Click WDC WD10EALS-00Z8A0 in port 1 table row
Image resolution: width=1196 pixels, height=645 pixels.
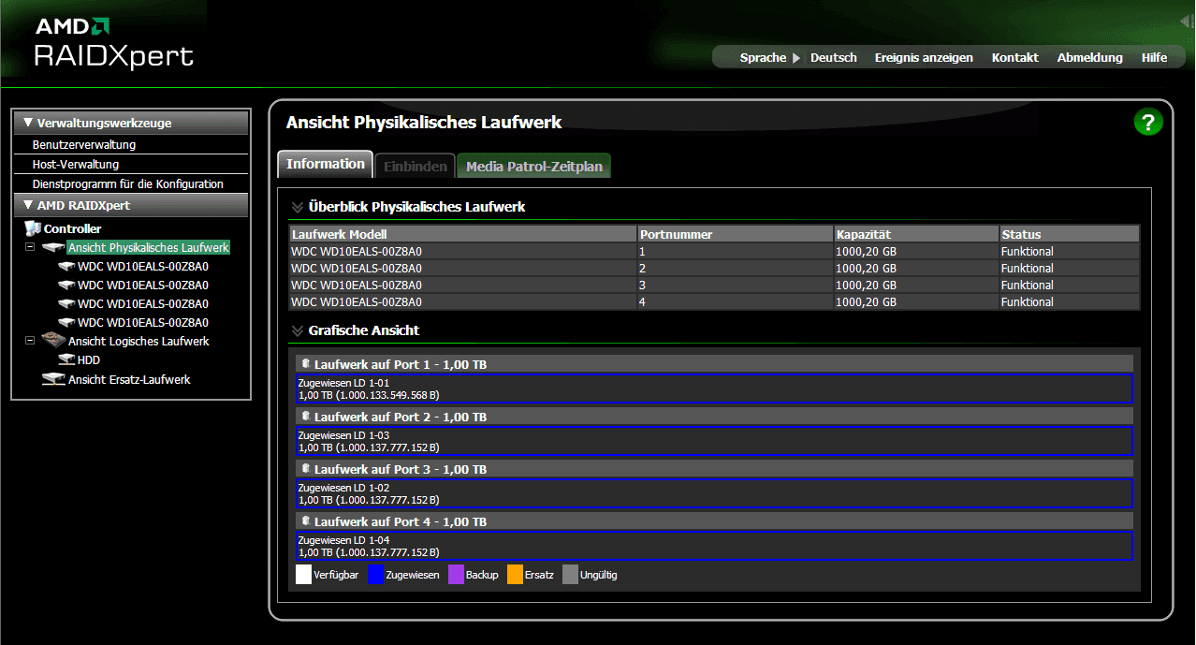[x=357, y=252]
